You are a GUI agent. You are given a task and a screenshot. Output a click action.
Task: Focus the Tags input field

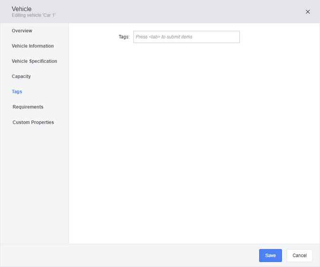[186, 37]
